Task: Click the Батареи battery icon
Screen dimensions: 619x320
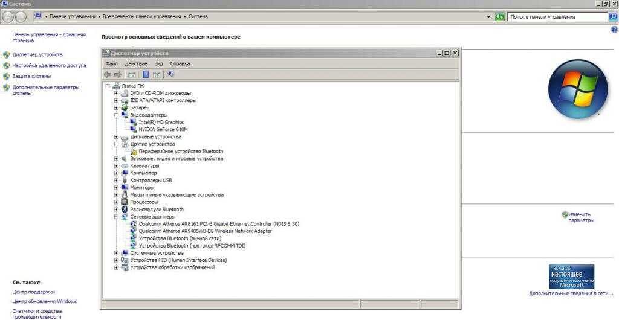Action: coord(125,107)
